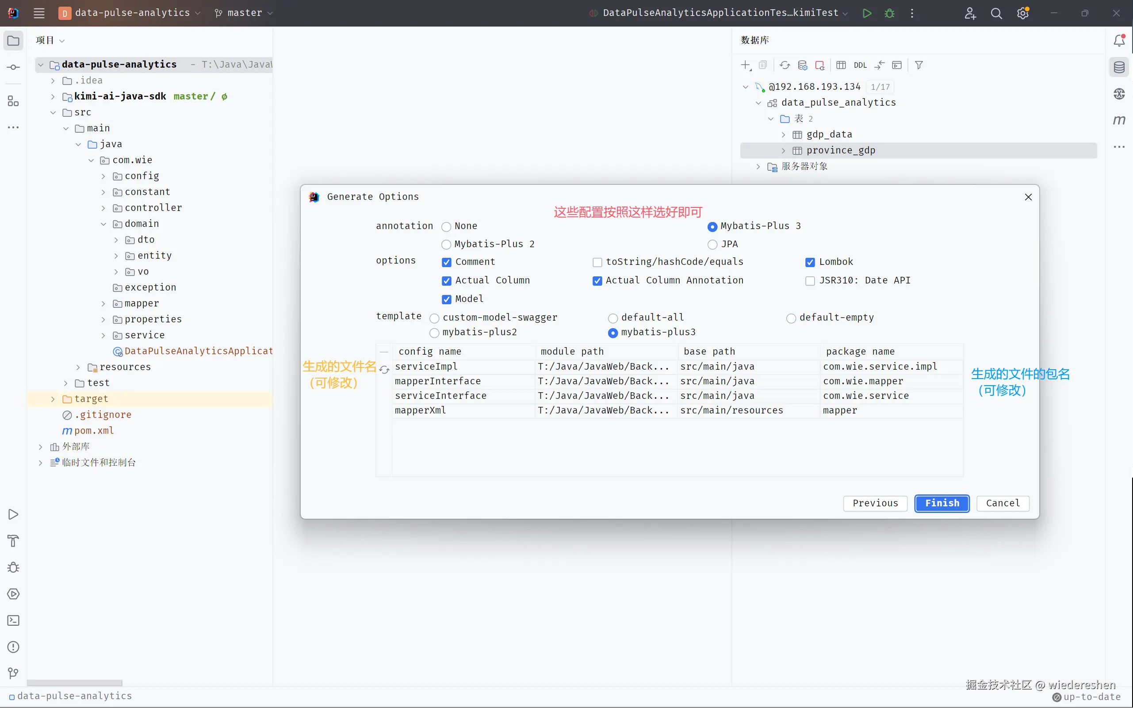Open the Terminal tool window icon
The height and width of the screenshot is (708, 1133).
click(13, 620)
